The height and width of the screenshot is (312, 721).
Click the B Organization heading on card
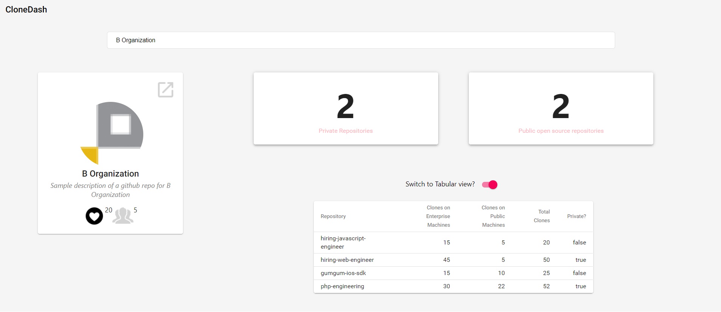coord(110,174)
